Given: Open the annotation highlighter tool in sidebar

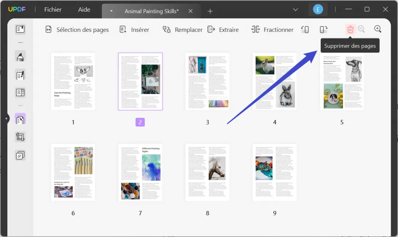Looking at the screenshot, I should (x=19, y=56).
